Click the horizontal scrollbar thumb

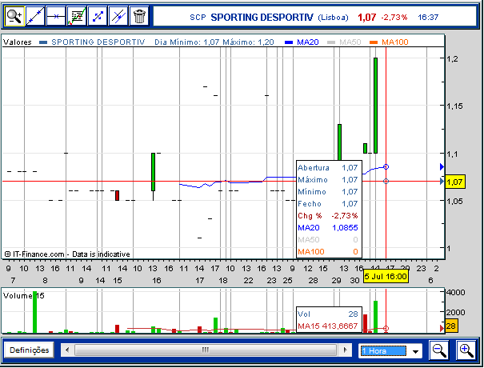(x=206, y=350)
